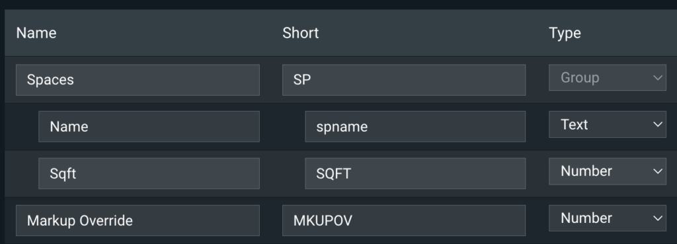Click the Short column header
This screenshot has width=677, height=244.
pyautogui.click(x=301, y=33)
